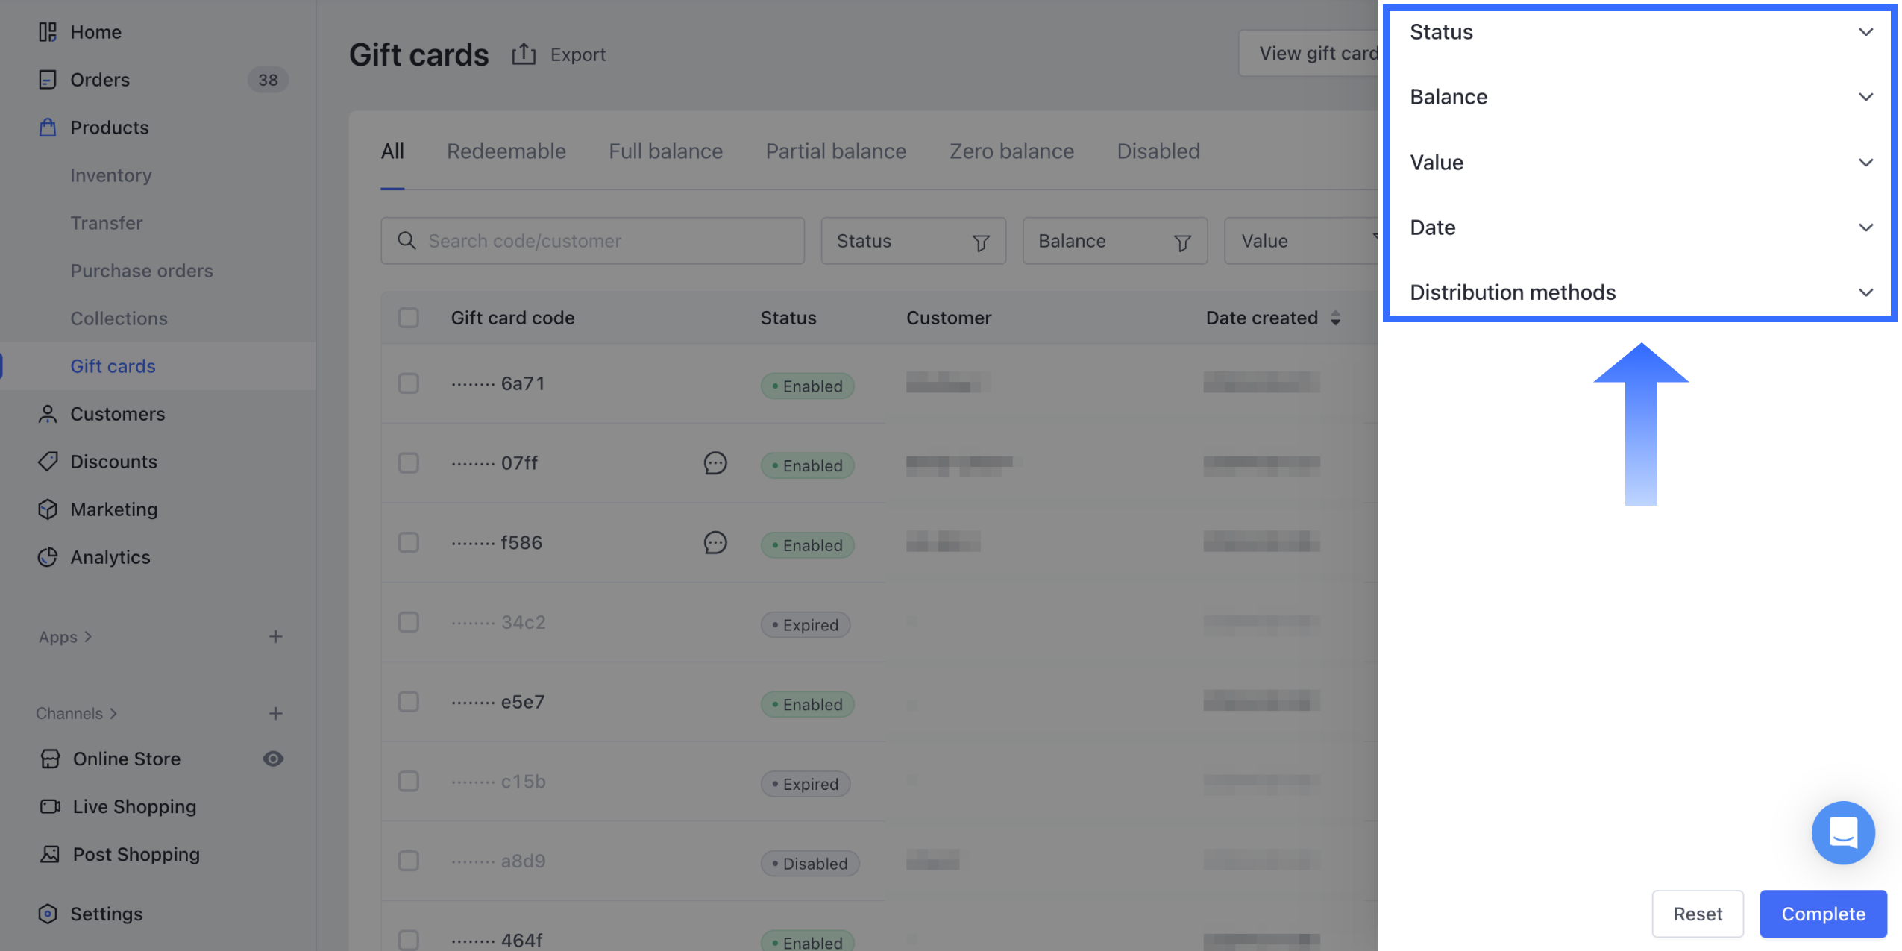Click the Status filter funnel icon
Viewport: 1902px width, 951px height.
[981, 242]
